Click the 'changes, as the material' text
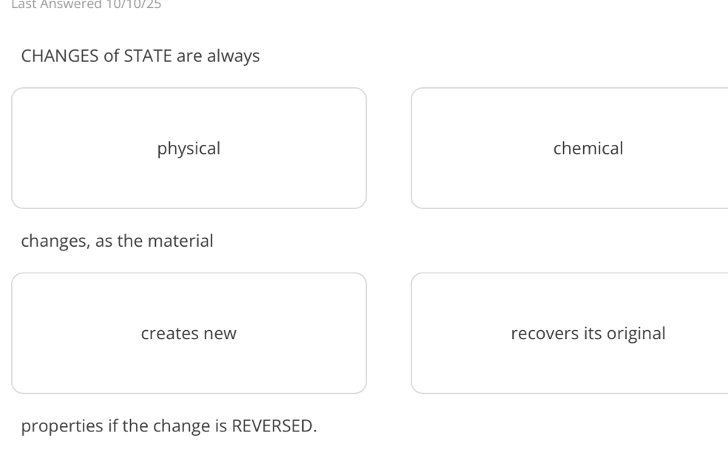The height and width of the screenshot is (461, 728). pos(117,241)
